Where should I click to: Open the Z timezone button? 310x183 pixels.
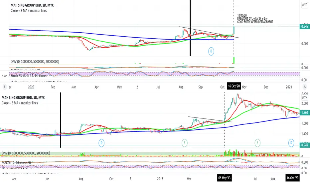click(x=4, y=87)
